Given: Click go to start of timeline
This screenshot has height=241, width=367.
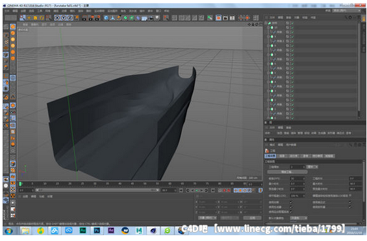Looking at the screenshot, I should tap(181, 190).
